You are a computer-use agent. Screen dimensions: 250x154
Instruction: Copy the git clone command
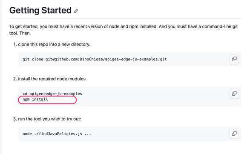(234, 59)
